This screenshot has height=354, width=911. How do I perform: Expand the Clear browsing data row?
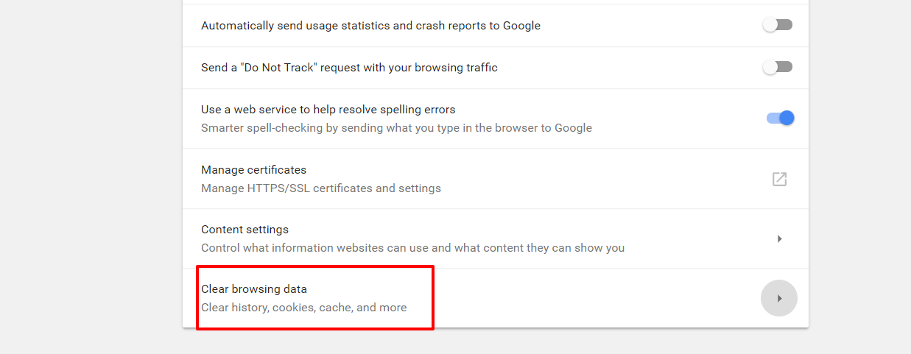496,298
